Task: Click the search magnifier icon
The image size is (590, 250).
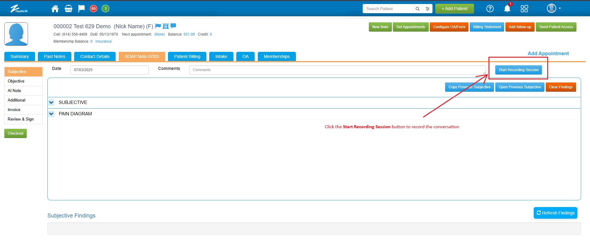Action: 417,9
